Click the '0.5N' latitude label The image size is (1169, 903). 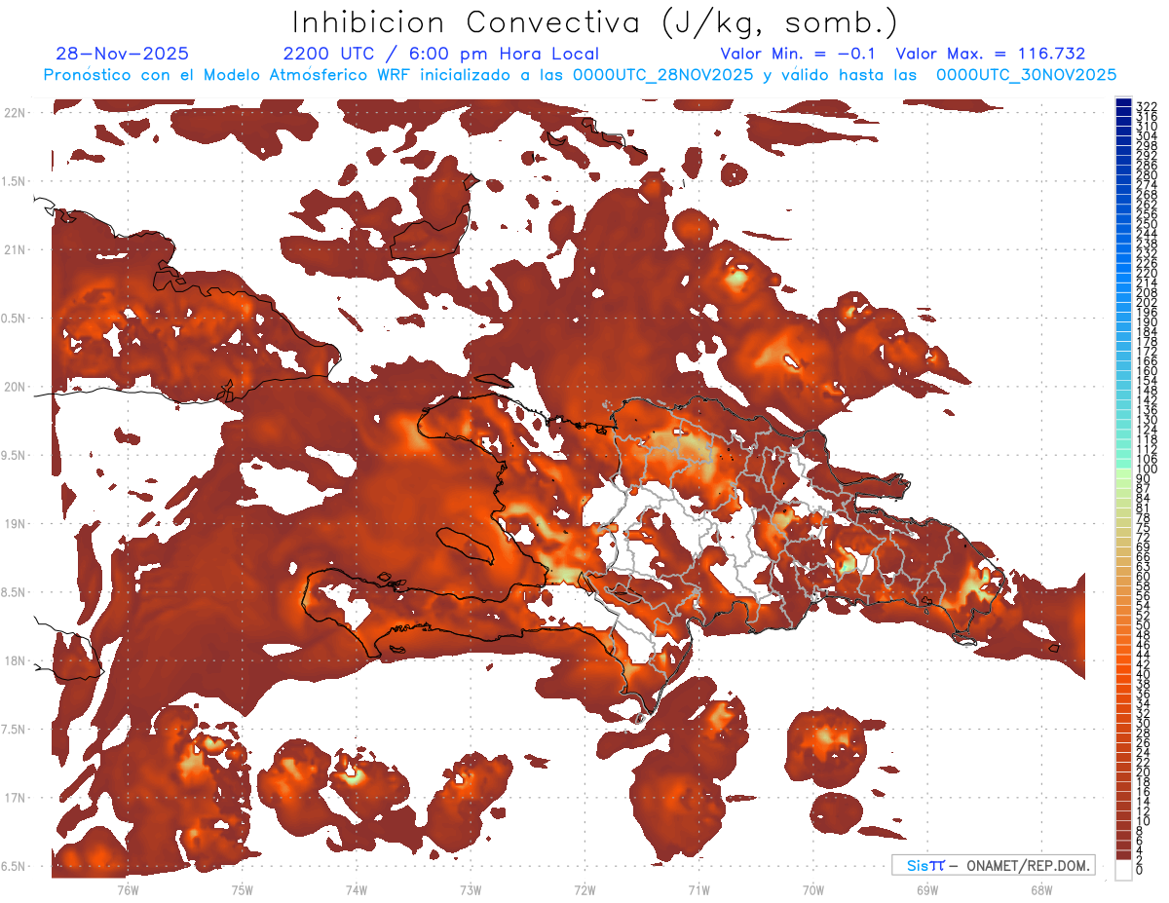click(15, 319)
